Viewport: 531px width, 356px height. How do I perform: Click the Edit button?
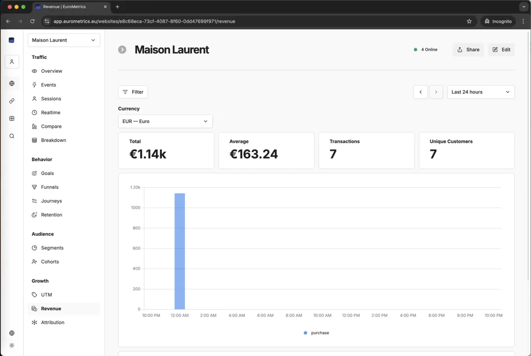tap(501, 50)
